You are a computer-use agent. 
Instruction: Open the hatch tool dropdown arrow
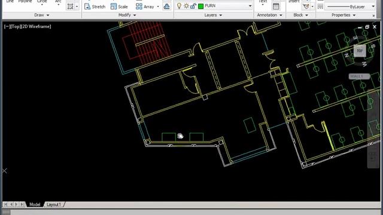point(77,7)
